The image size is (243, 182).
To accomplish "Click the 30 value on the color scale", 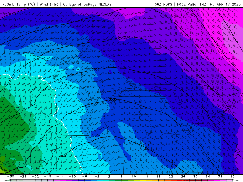I will click(195, 177).
